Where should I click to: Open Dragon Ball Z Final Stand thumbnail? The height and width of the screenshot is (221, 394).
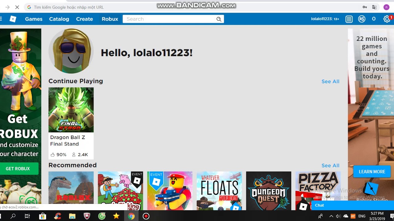71,110
